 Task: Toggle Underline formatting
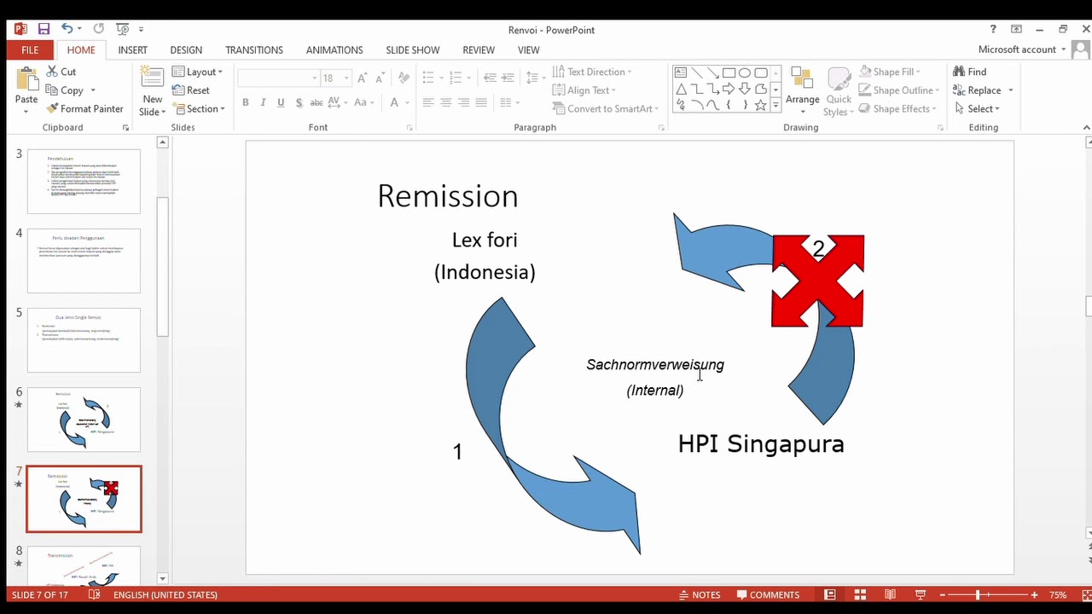[282, 102]
